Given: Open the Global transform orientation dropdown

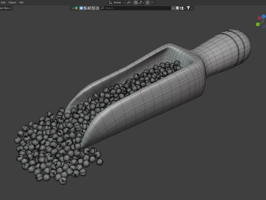Looking at the screenshot, I should [x=116, y=3].
